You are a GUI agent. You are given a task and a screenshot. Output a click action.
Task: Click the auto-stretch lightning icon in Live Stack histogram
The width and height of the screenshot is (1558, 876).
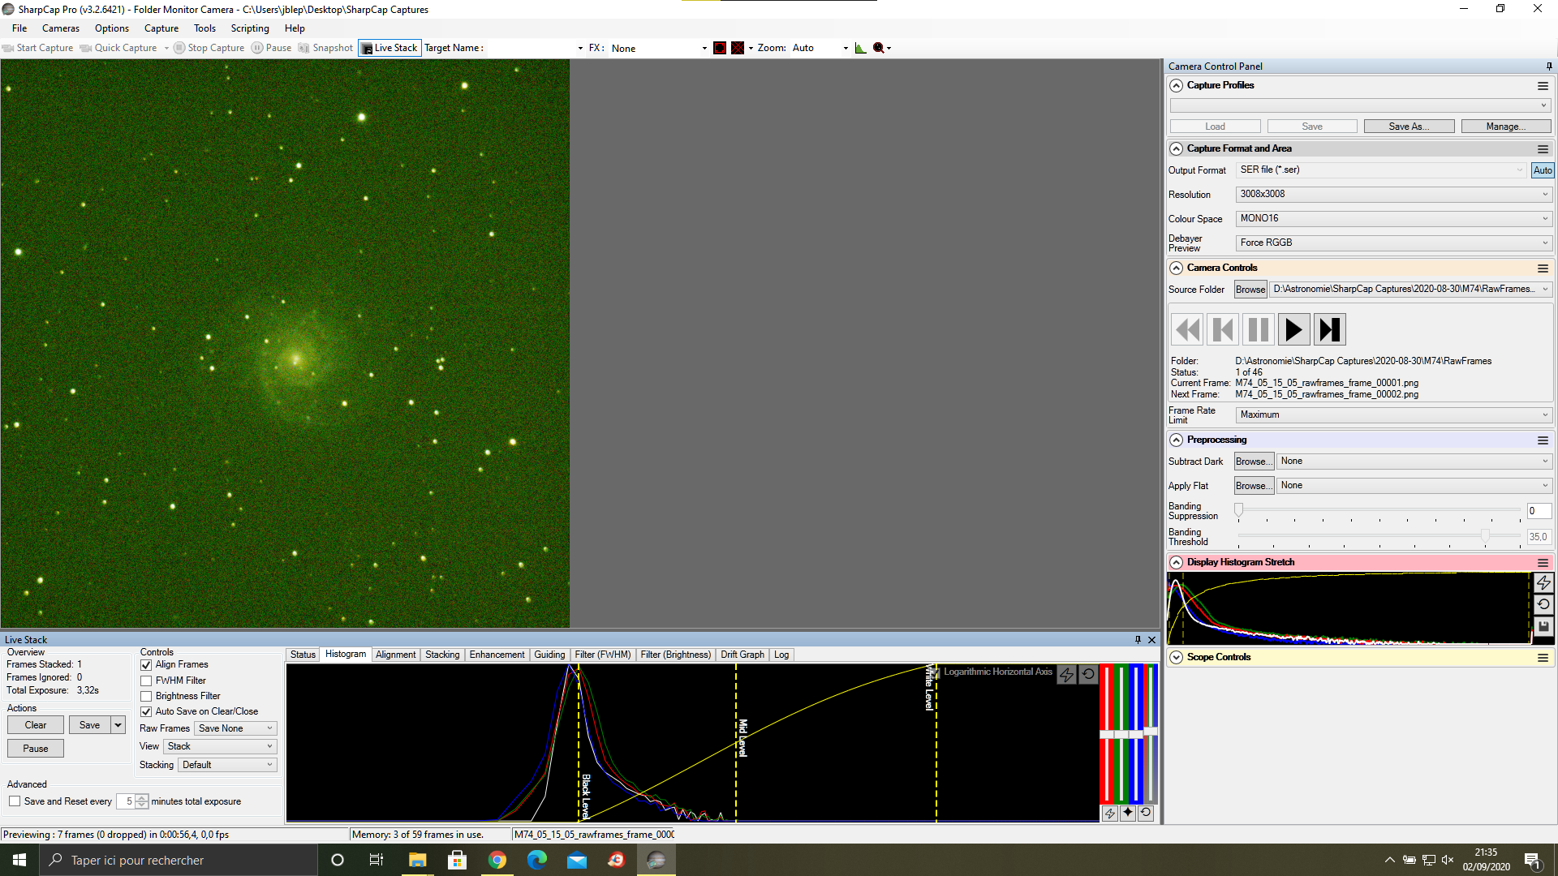tap(1066, 674)
